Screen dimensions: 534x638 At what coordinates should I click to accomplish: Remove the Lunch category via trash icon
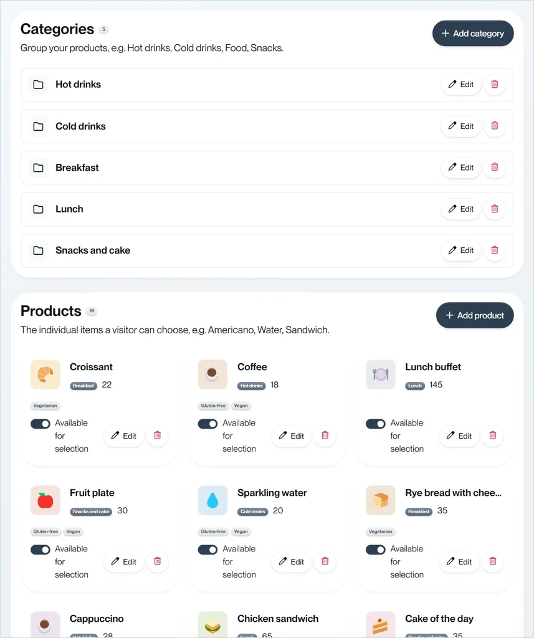pyautogui.click(x=495, y=209)
